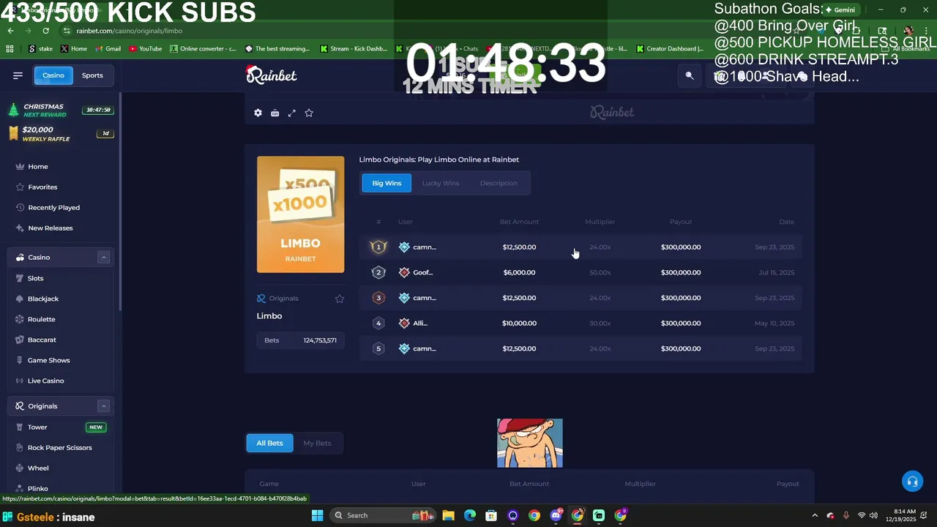Toggle fullscreen with the expand arrows icon
The width and height of the screenshot is (937, 527).
click(291, 113)
